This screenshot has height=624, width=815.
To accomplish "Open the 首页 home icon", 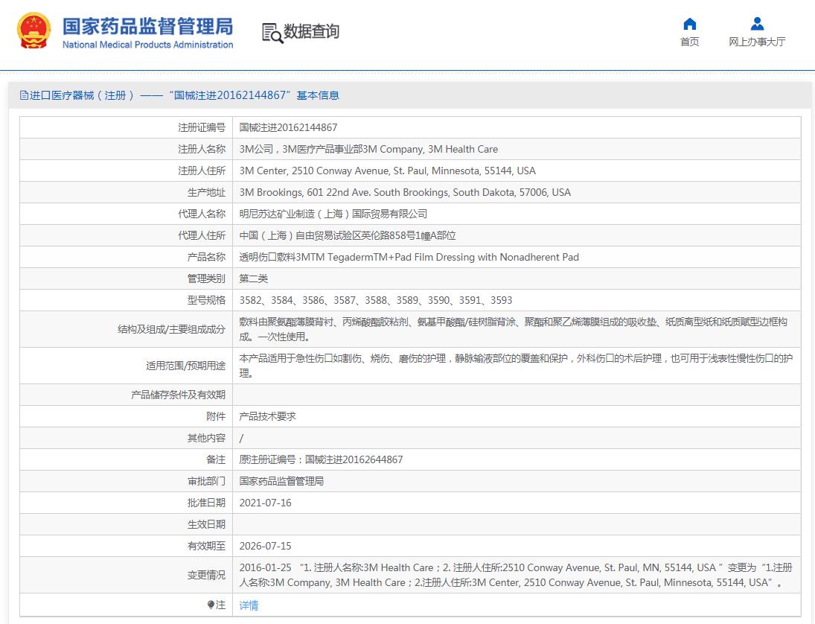I will point(690,24).
